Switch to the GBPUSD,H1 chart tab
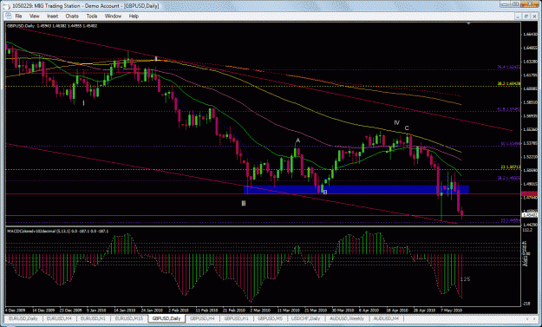542x327 pixels. [237, 318]
